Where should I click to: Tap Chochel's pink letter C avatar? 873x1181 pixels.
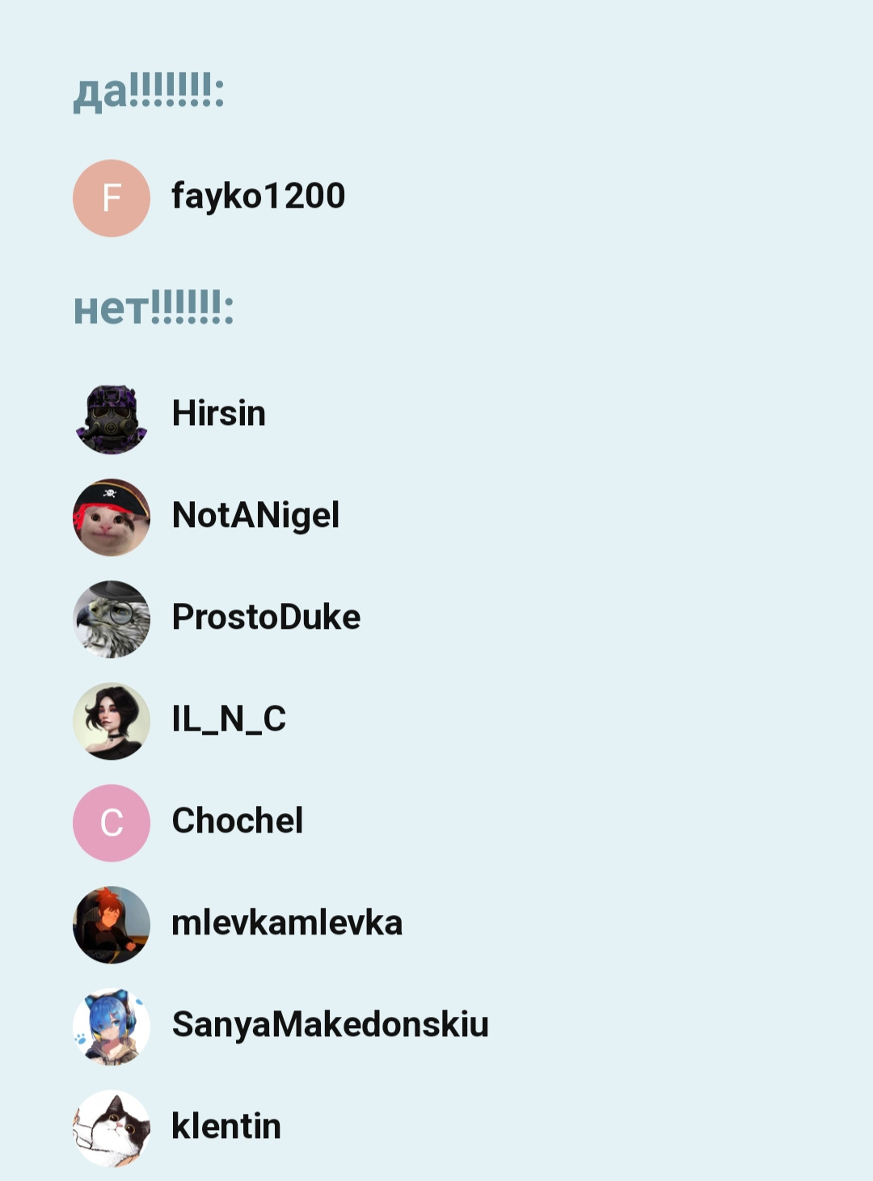112,823
